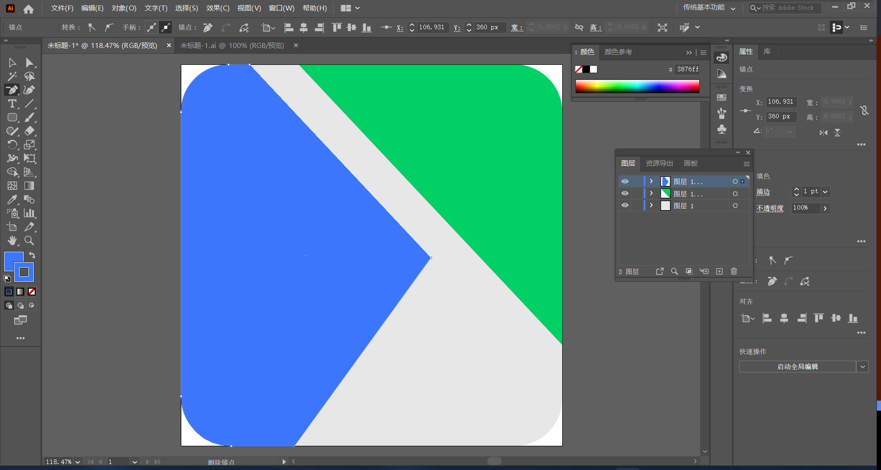Select the Selection tool arrow

pyautogui.click(x=12, y=63)
